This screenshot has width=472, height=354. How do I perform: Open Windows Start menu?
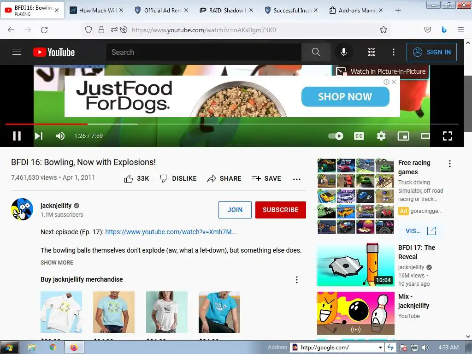coord(9,348)
